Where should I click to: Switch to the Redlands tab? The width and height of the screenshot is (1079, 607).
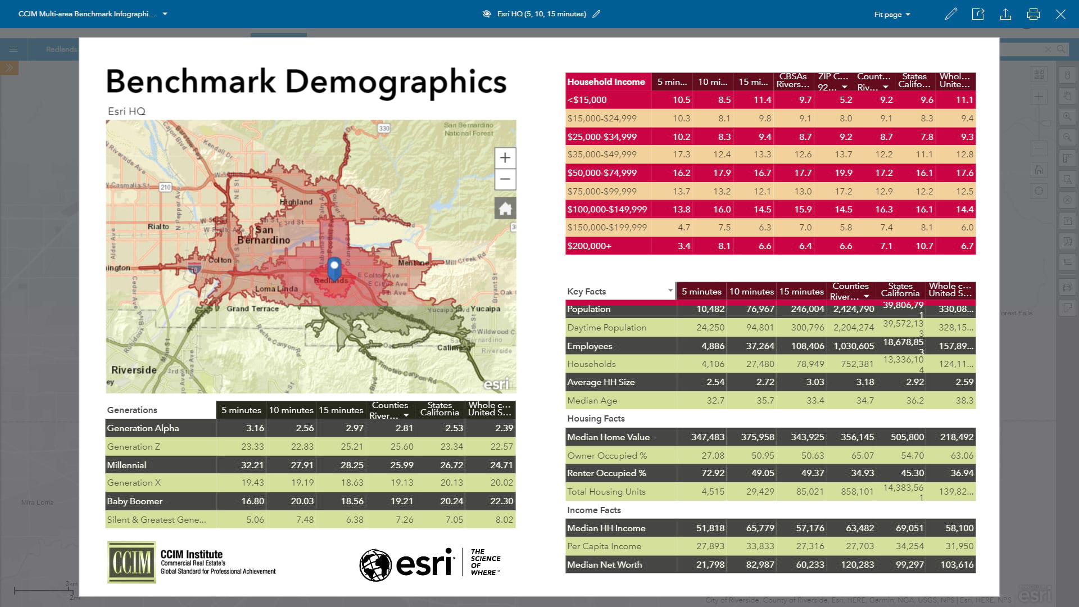pos(61,49)
